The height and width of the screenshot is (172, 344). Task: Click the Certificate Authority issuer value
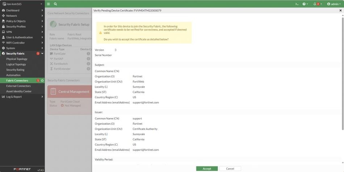point(145,129)
